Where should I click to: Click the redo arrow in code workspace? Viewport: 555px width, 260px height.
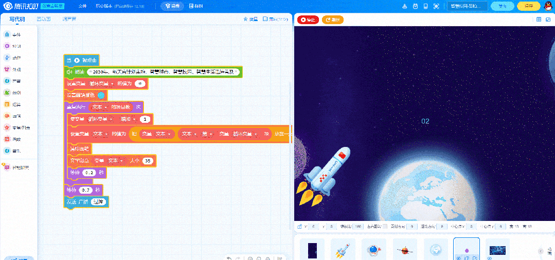click(x=238, y=258)
